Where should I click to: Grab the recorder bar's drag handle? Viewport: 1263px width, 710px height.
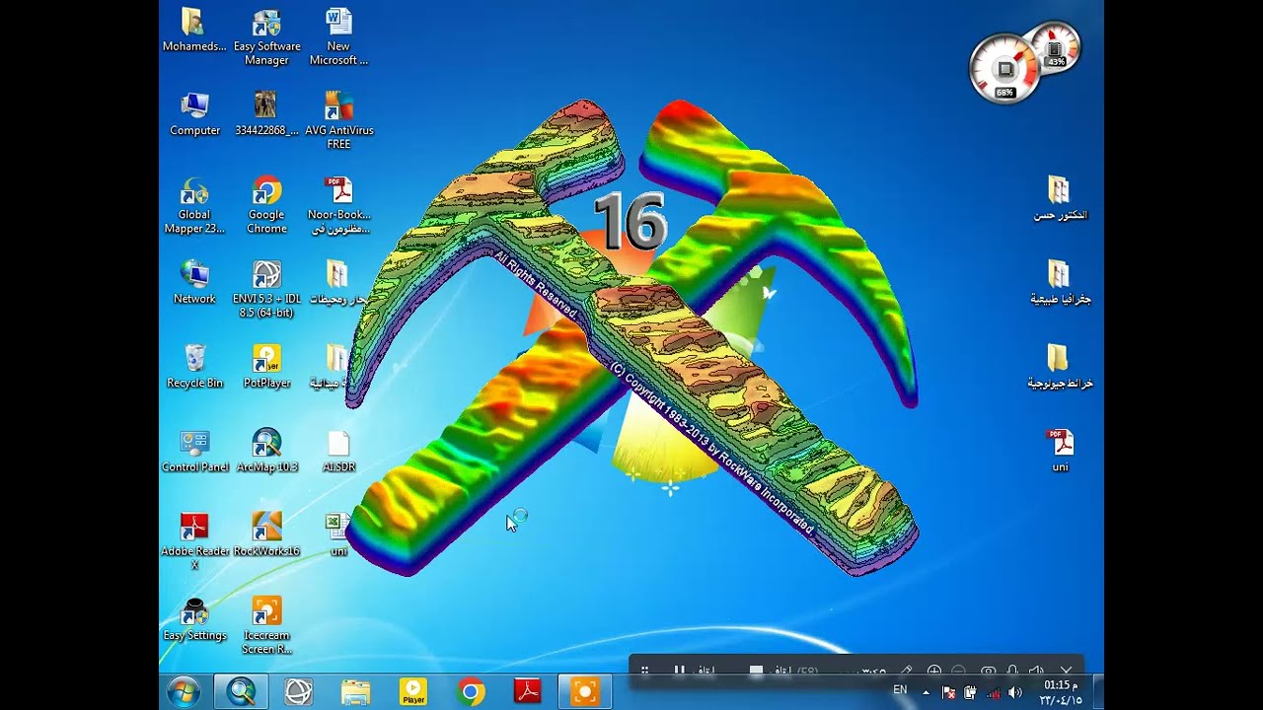644,671
